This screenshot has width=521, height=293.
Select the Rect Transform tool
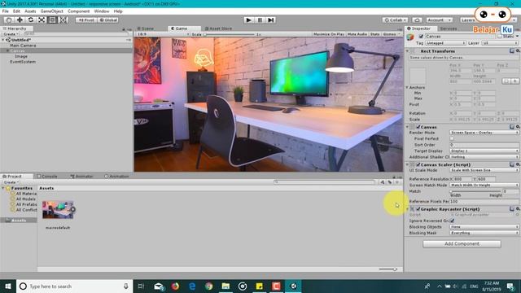tap(52, 20)
